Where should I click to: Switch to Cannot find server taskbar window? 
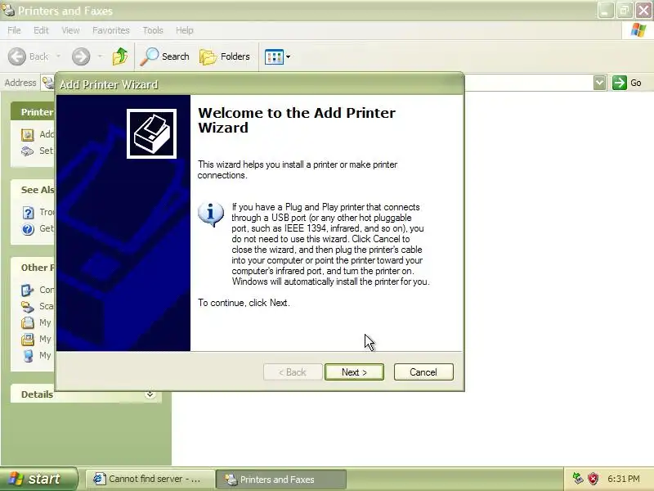click(150, 479)
